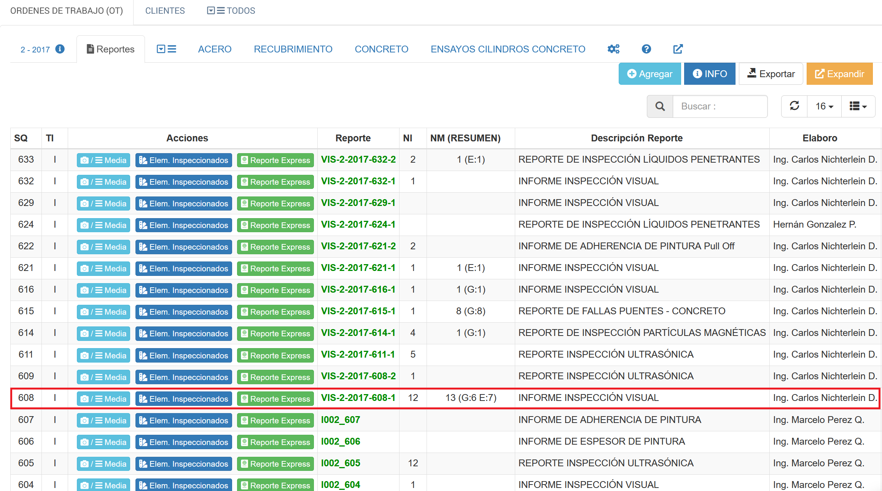Click the magnifying glass search icon
This screenshot has height=491, width=882.
(x=660, y=106)
